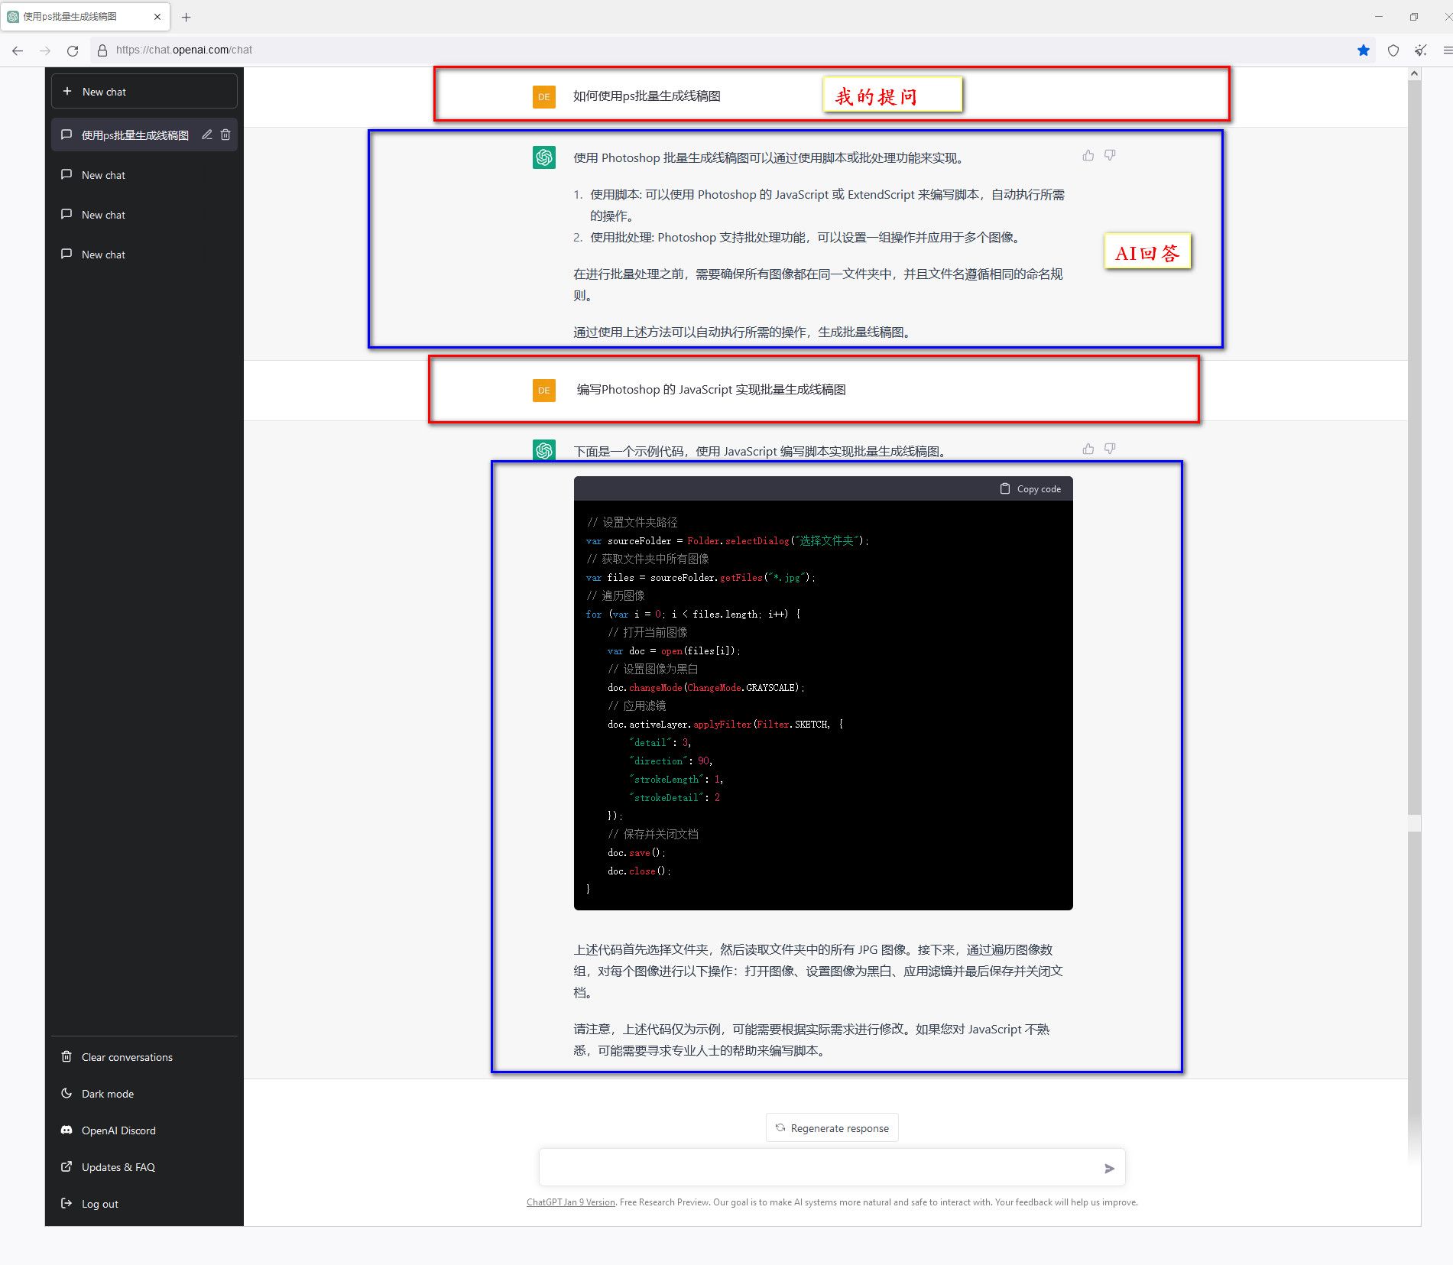The width and height of the screenshot is (1453, 1265).
Task: Copy the code with Copy code button
Action: click(x=1030, y=489)
